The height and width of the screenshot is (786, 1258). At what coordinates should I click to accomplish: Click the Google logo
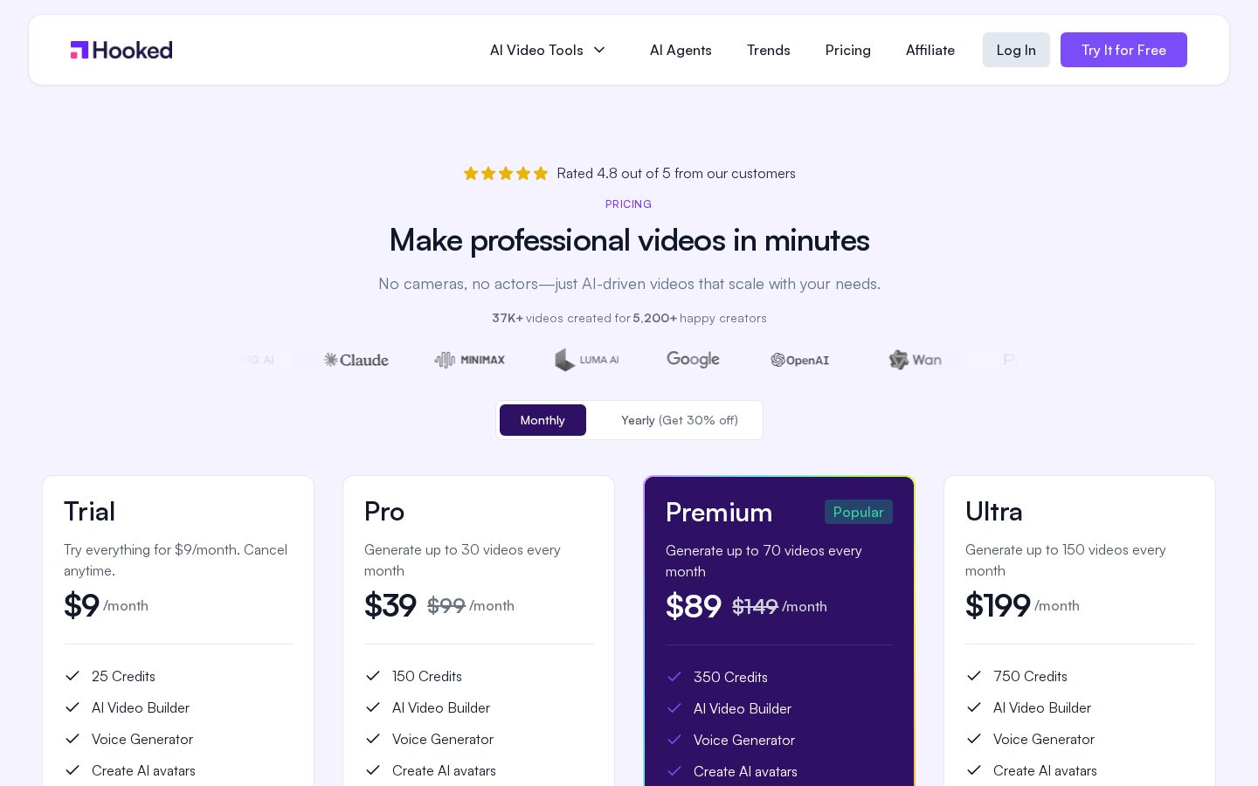(x=693, y=360)
